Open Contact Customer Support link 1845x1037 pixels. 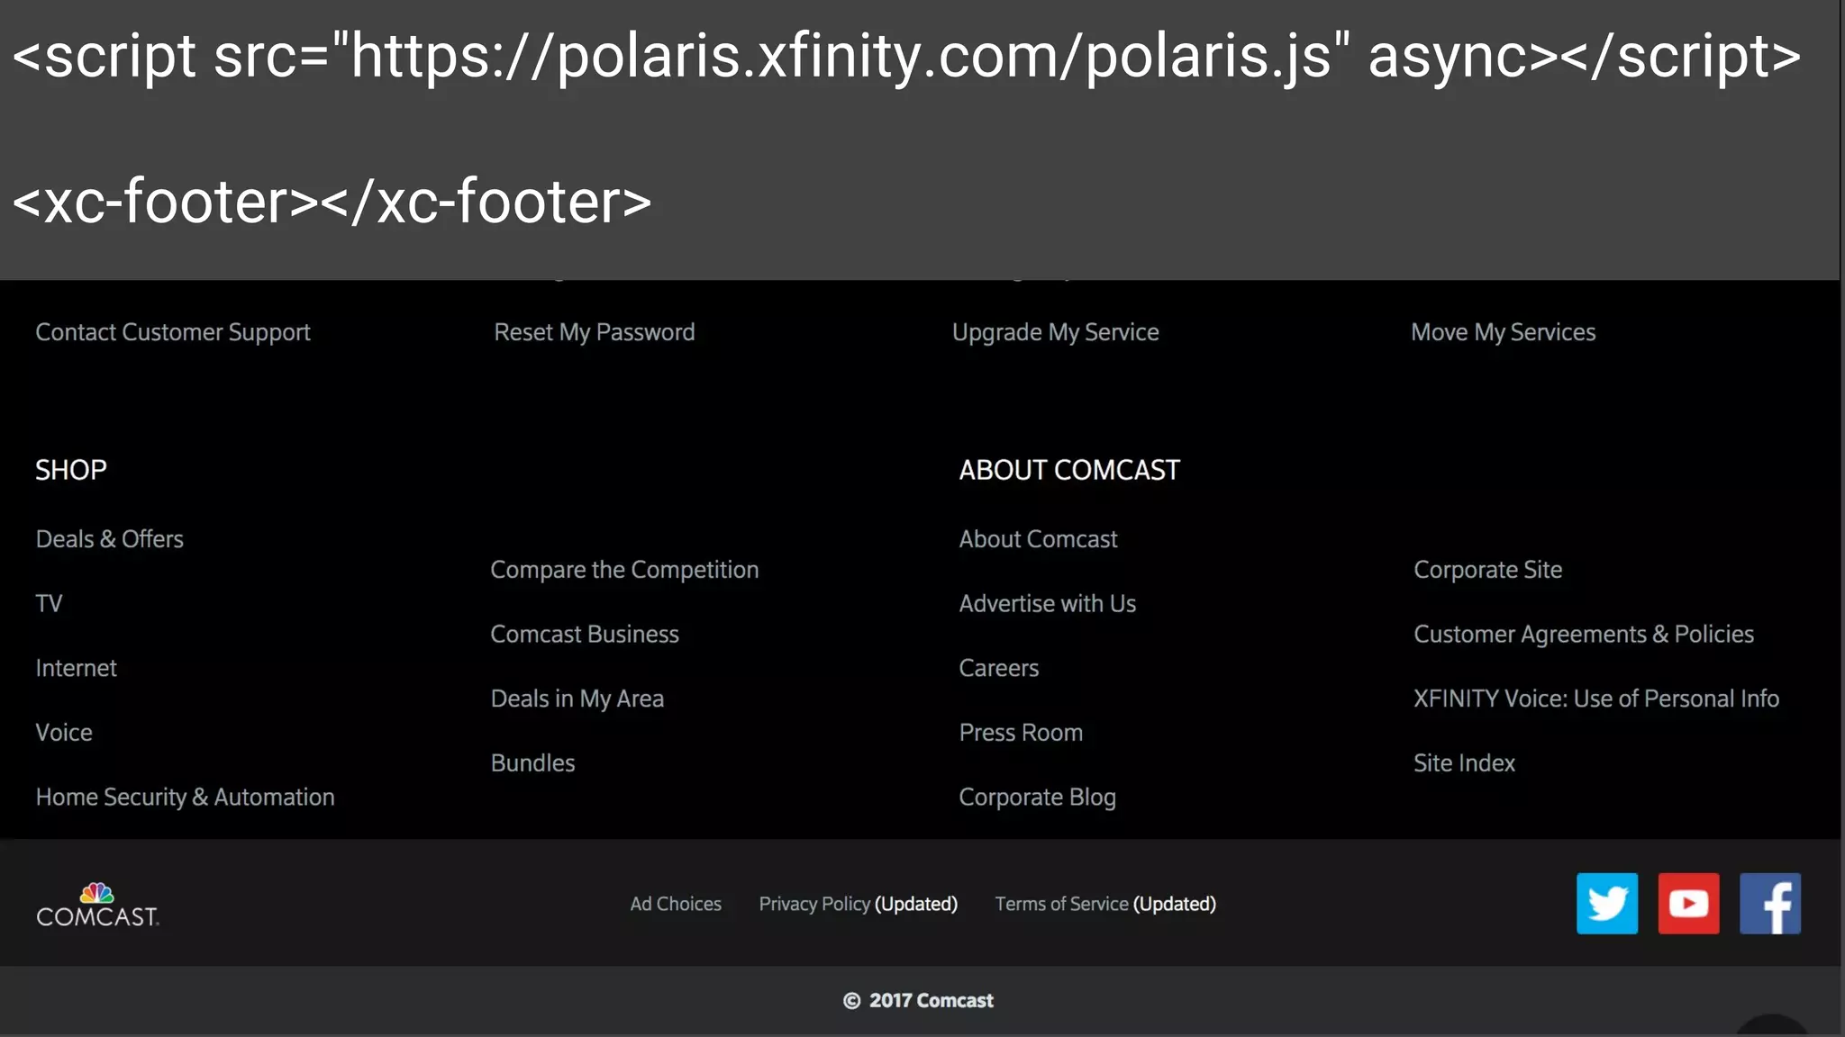[x=173, y=332]
